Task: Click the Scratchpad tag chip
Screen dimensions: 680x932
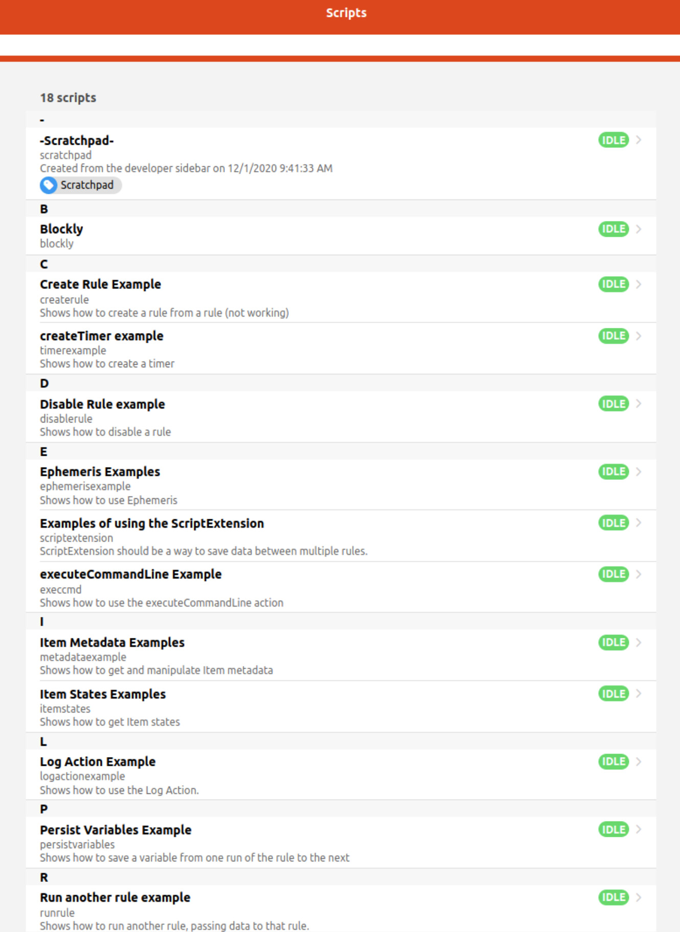Action: click(x=81, y=185)
